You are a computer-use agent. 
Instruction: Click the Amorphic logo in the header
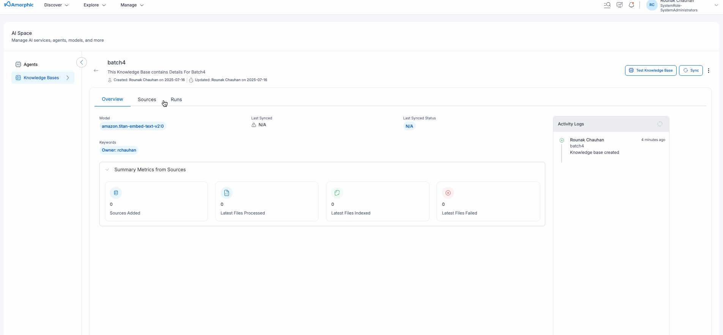(19, 5)
